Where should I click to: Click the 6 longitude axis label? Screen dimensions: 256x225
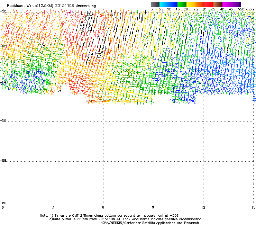pyautogui.click(x=103, y=207)
